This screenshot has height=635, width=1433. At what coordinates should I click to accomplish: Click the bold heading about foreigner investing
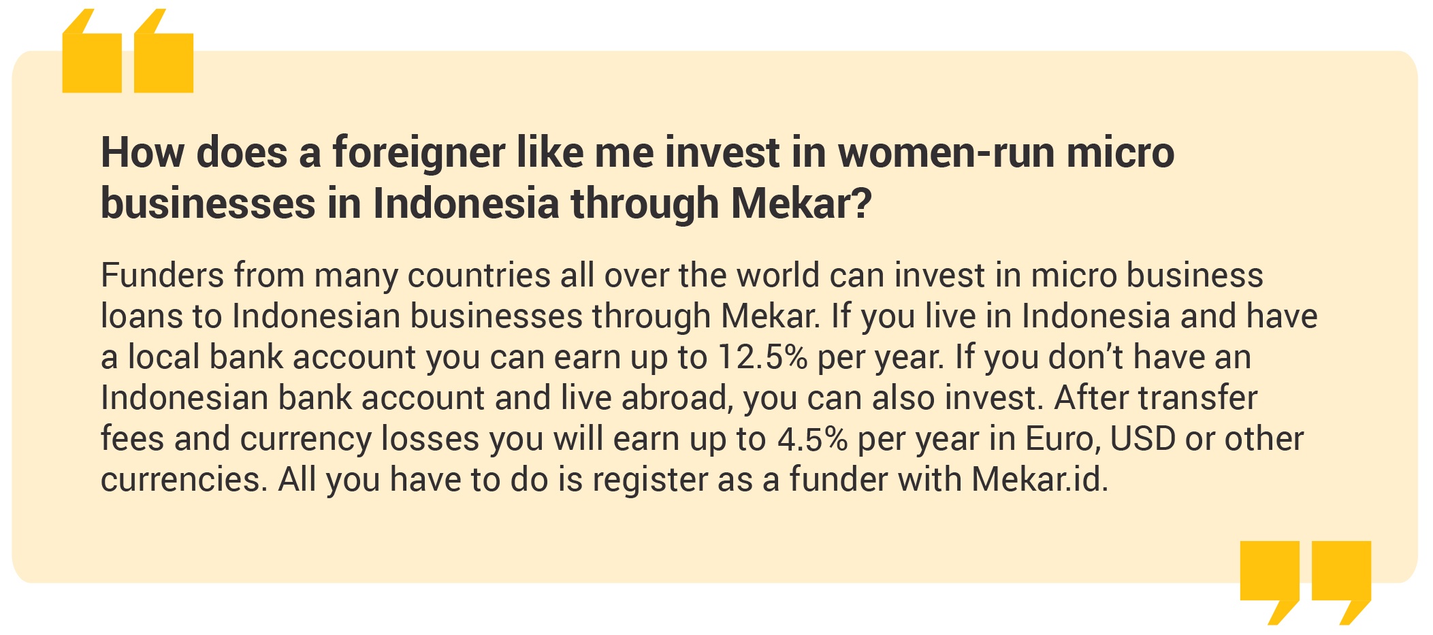[x=637, y=178]
